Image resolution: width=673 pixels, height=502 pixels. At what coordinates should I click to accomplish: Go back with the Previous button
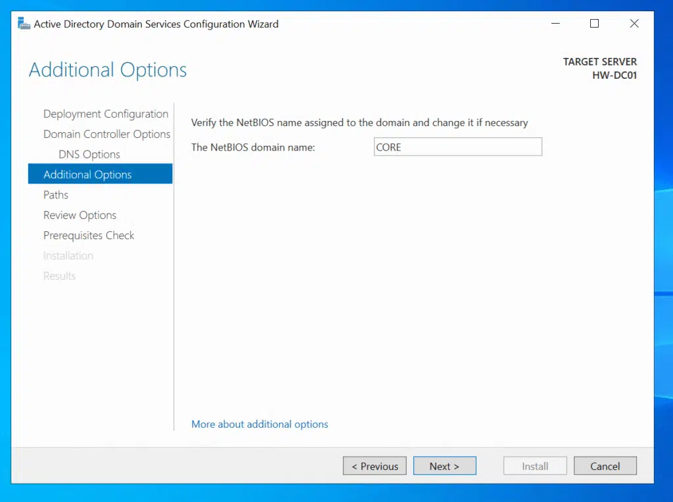pyautogui.click(x=375, y=467)
